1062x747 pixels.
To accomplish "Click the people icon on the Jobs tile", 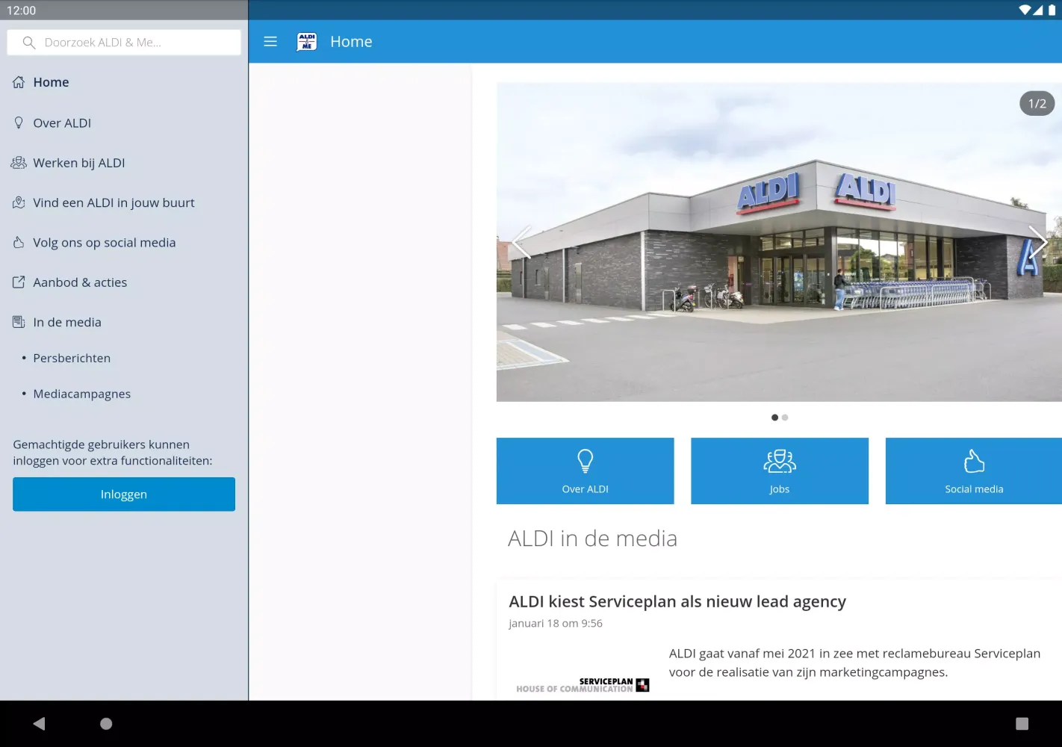I will (780, 461).
